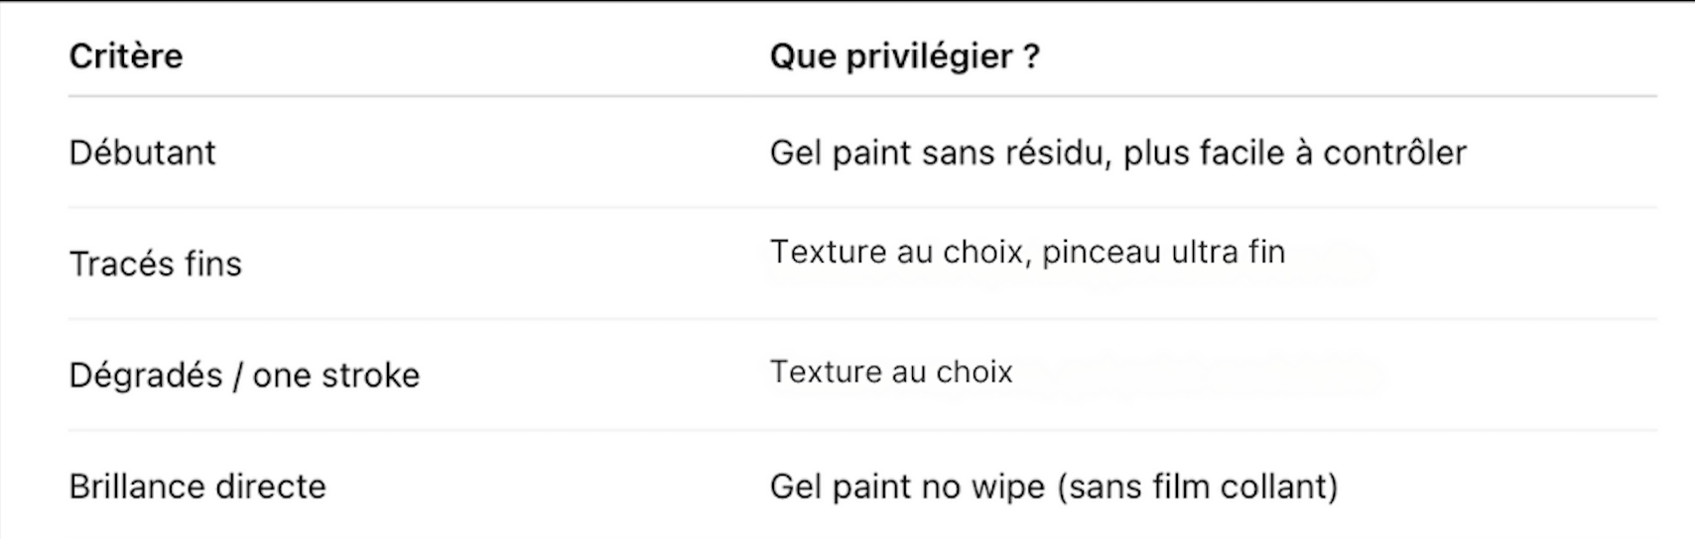Click the "Que privilégier ?" column header
This screenshot has height=539, width=1695.
point(904,56)
